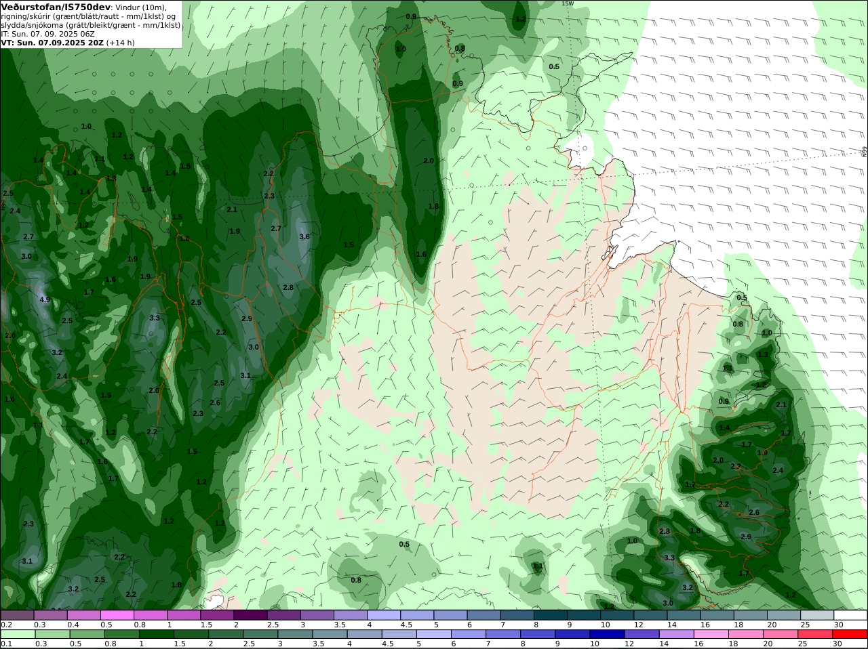
Task: Click the light lavender upper swatch between 4 and 4.5
Action: tap(384, 615)
